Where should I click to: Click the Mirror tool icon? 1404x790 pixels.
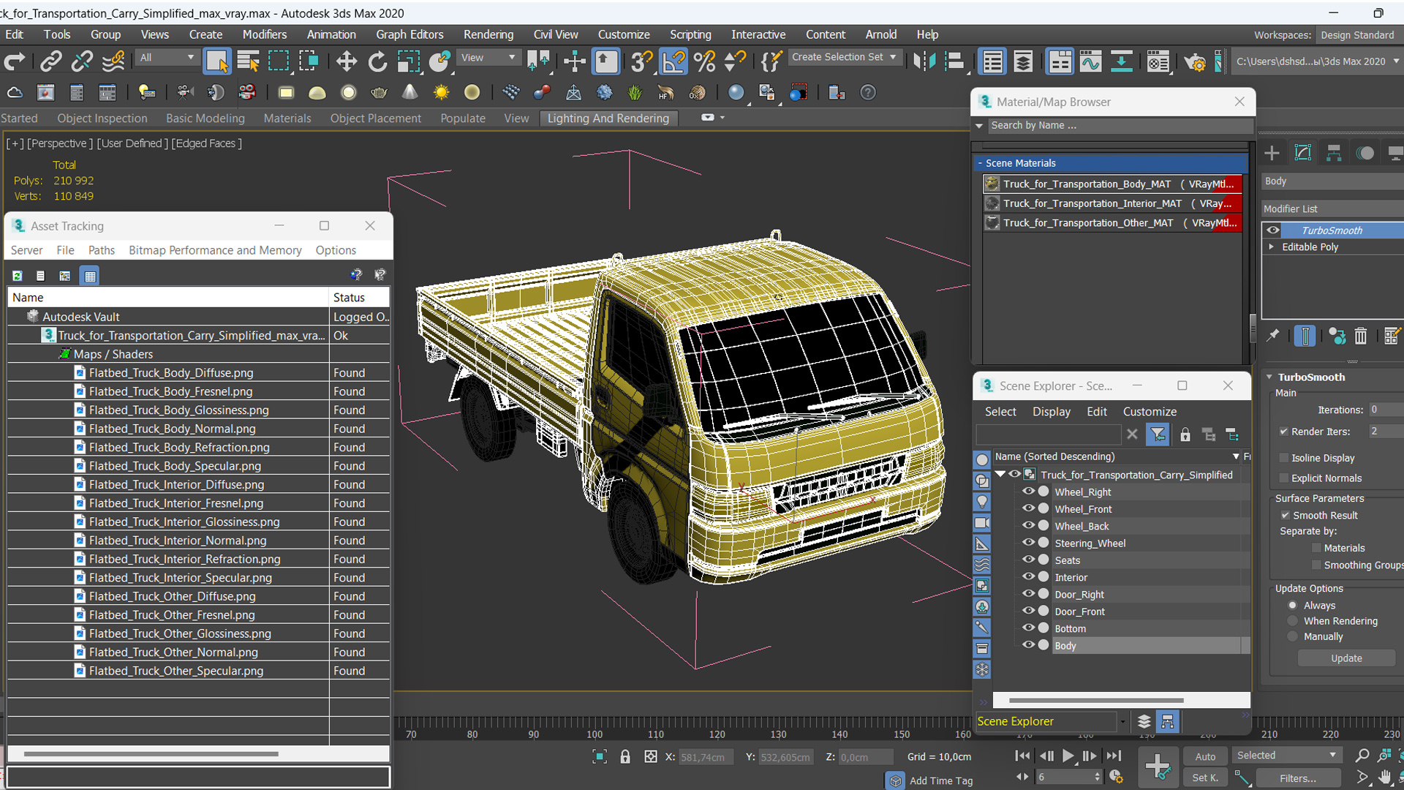924,61
